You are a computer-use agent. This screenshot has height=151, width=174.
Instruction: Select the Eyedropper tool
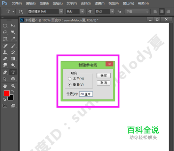coord(13,39)
